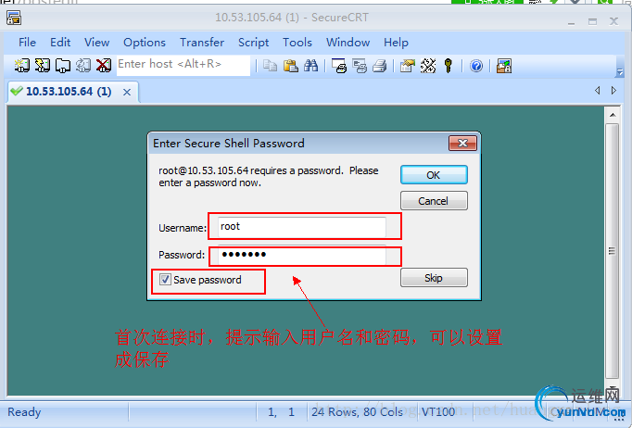The image size is (632, 428).
Task: Close the 10.53.105.64 session tab
Action: 127,93
